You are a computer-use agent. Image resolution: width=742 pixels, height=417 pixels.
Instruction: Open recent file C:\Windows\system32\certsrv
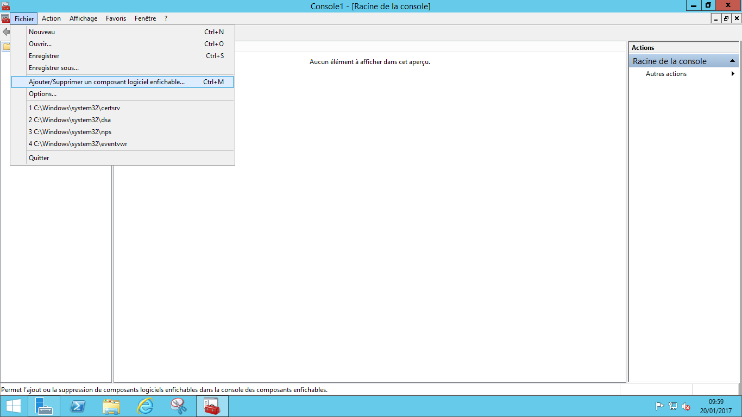coord(74,108)
